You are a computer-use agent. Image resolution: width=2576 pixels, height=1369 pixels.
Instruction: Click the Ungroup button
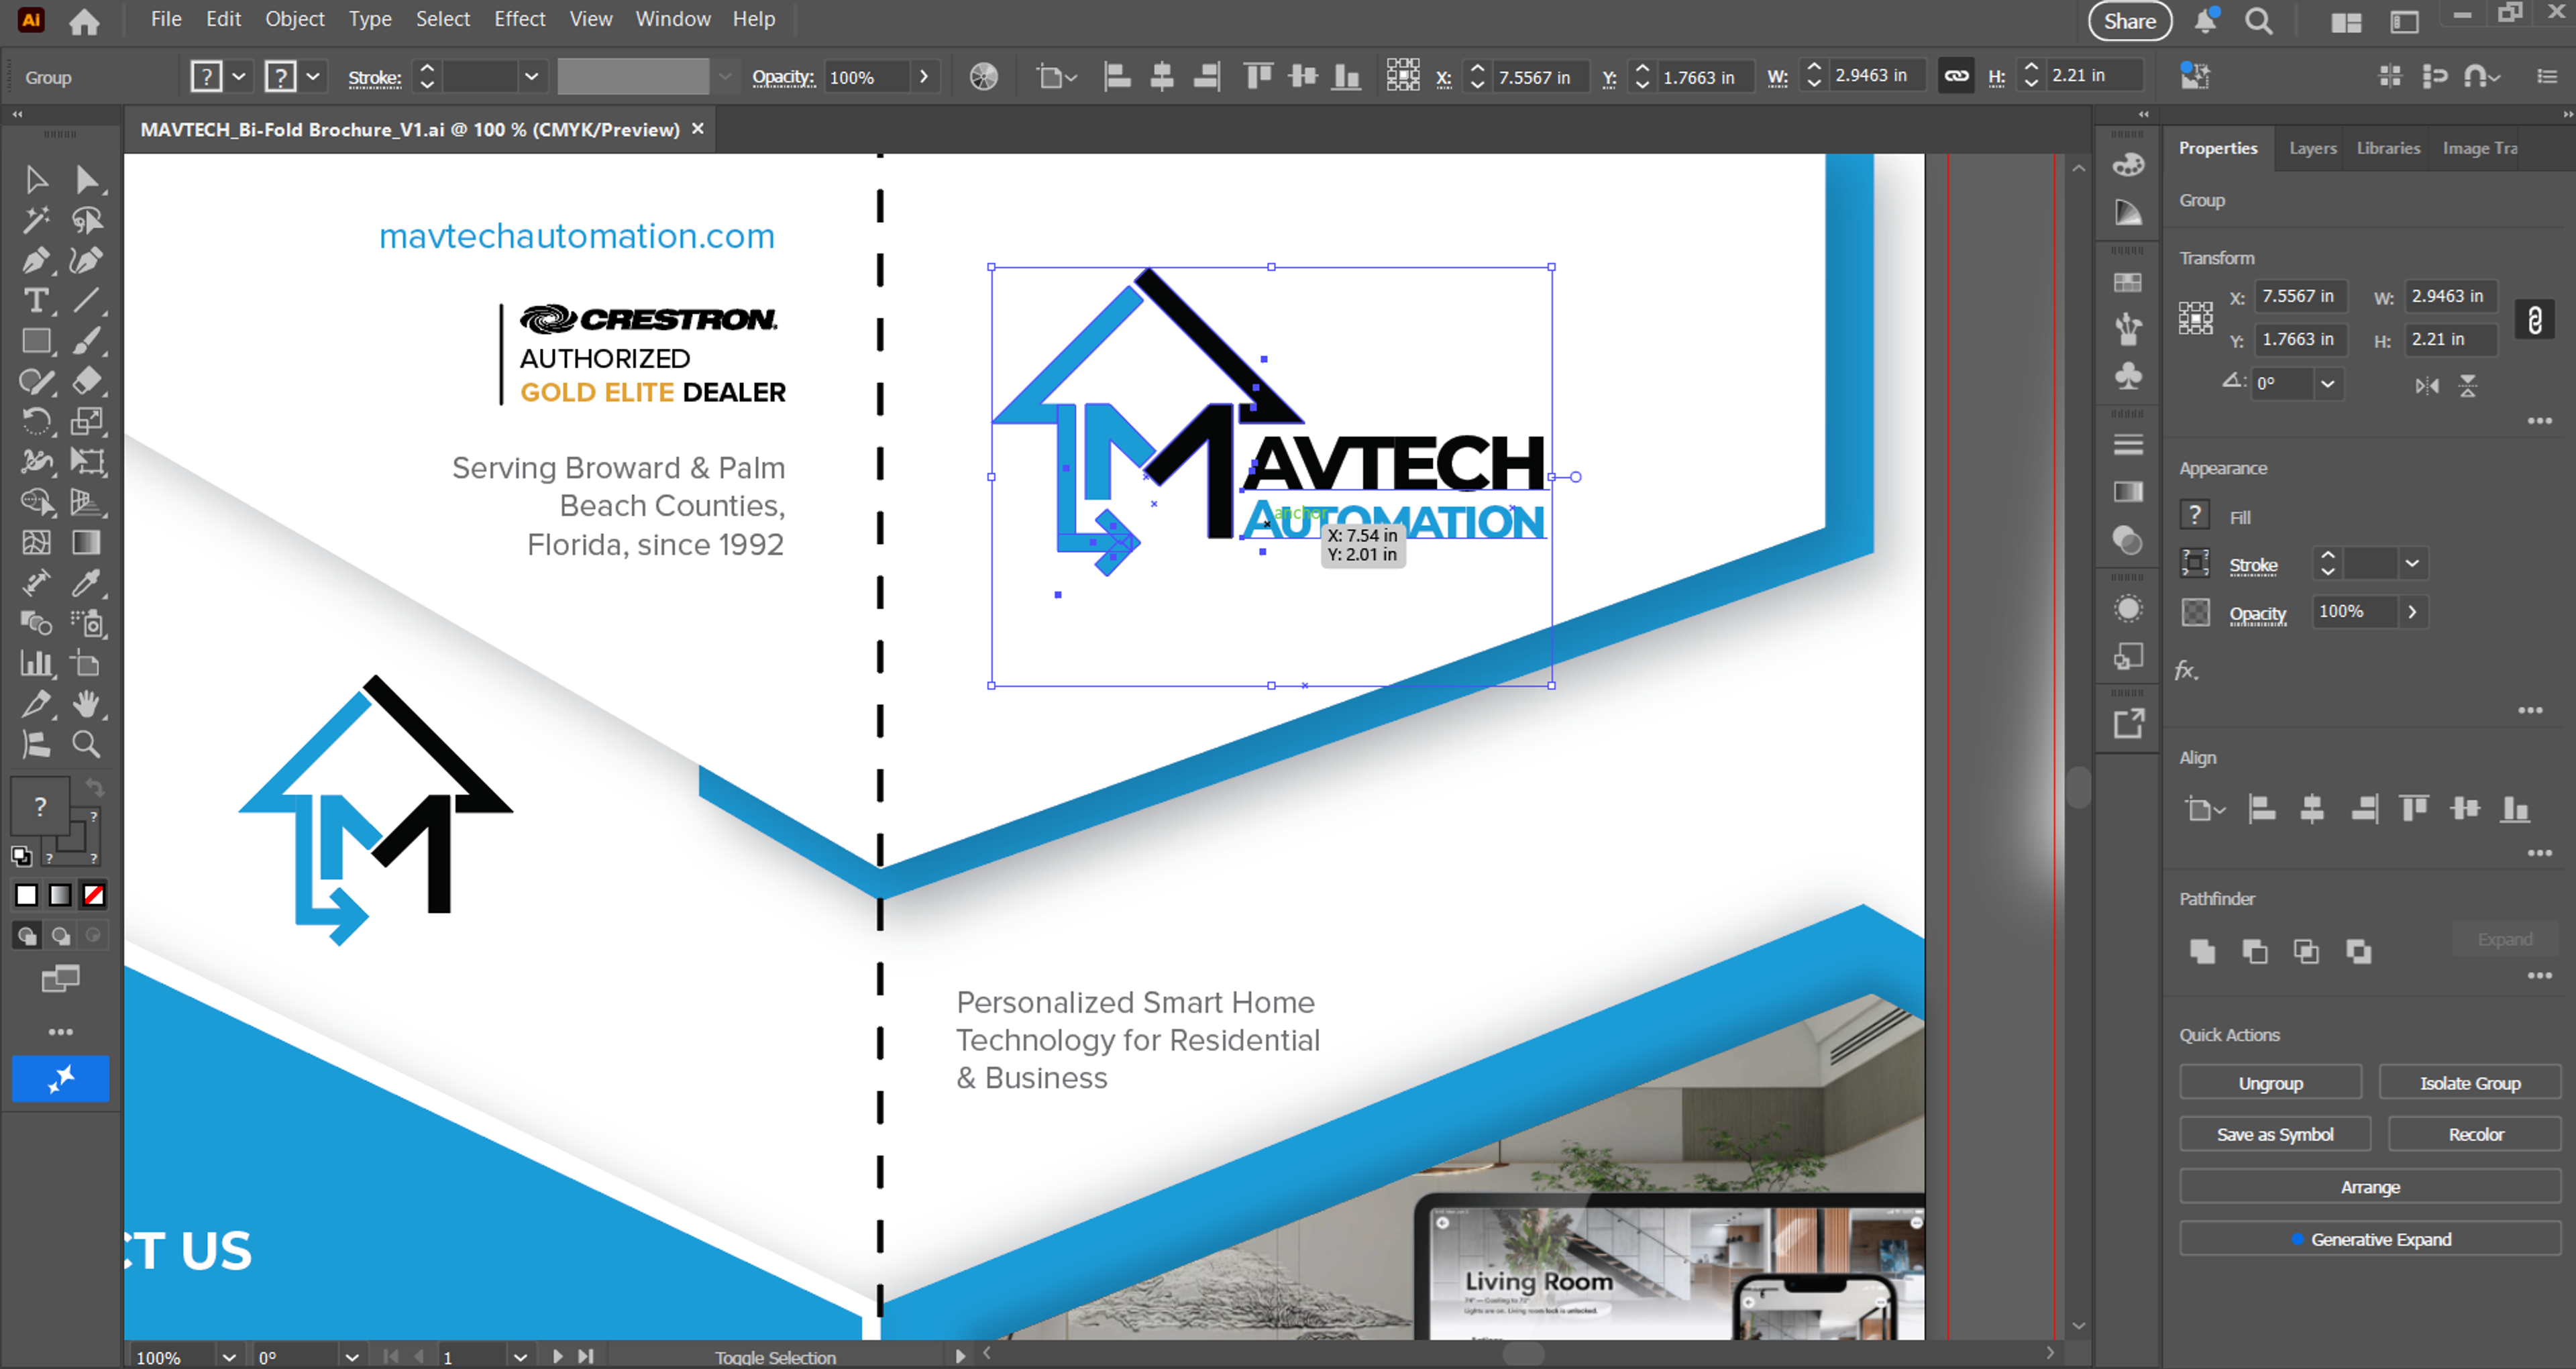point(2270,1083)
